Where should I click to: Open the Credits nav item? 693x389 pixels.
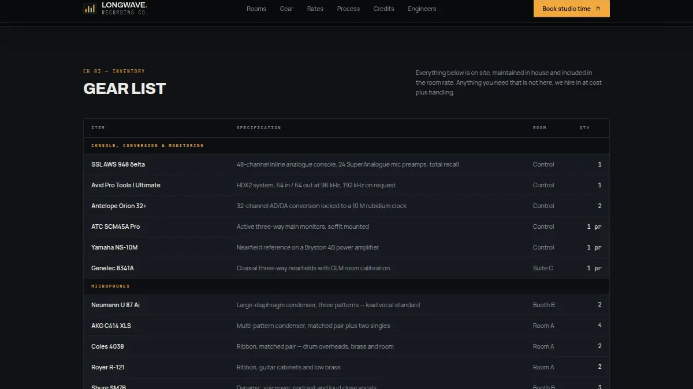point(383,9)
